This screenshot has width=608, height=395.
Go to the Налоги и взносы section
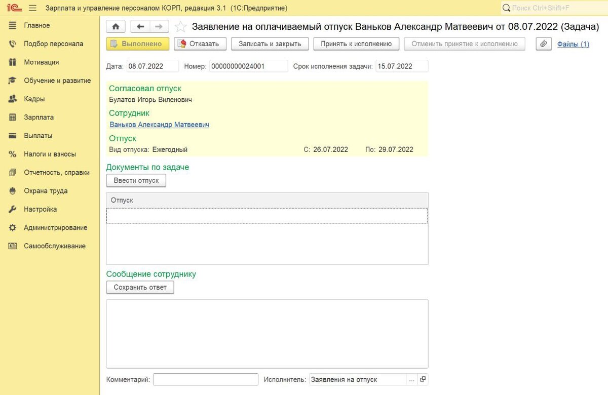pyautogui.click(x=50, y=154)
